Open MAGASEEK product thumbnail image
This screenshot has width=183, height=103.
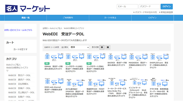coord(138,57)
